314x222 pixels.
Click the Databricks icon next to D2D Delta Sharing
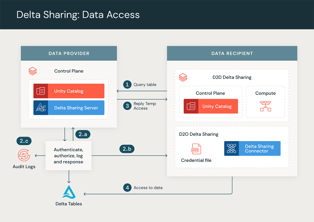pos(183,77)
